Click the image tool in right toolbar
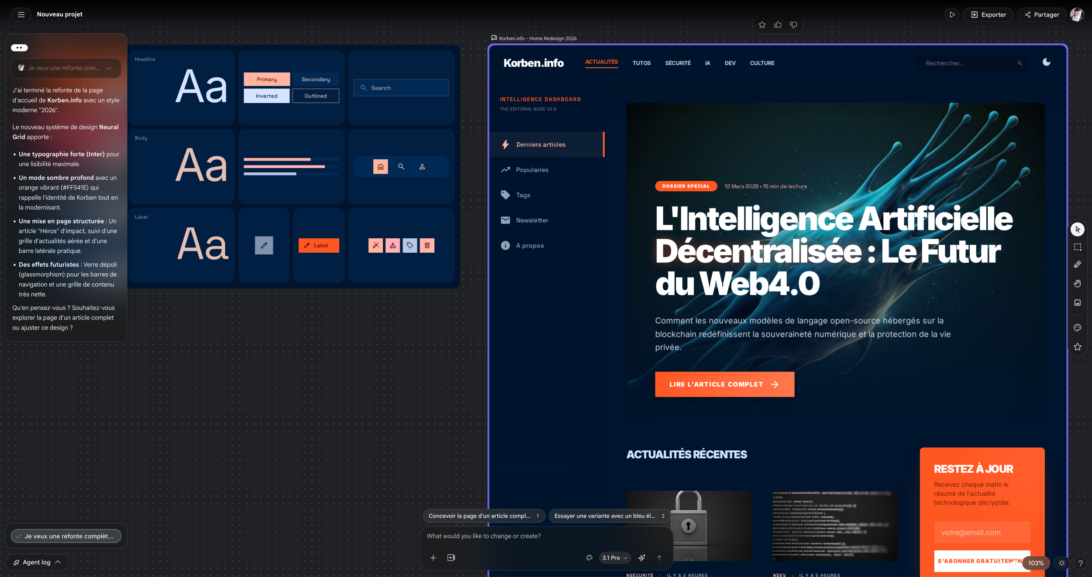Image resolution: width=1092 pixels, height=577 pixels. 1077,302
